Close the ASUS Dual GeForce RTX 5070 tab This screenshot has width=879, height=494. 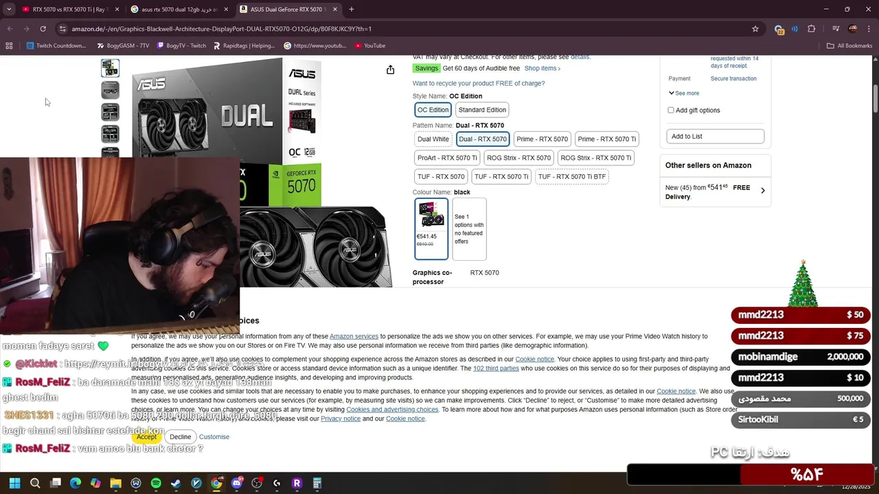point(335,10)
